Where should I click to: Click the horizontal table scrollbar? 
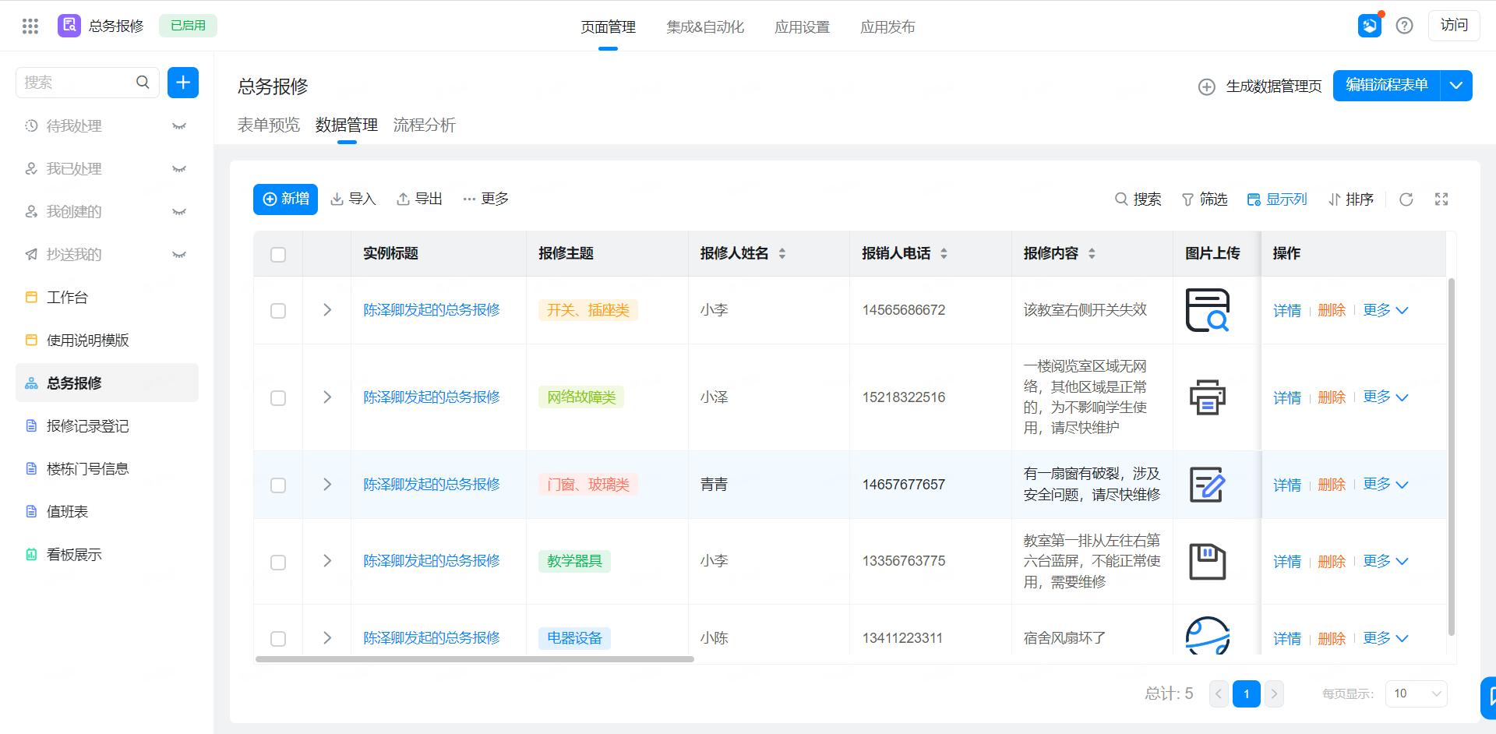[475, 659]
